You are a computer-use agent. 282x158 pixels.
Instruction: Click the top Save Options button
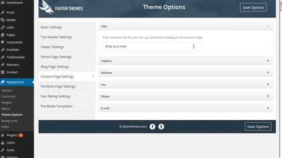(x=253, y=7)
